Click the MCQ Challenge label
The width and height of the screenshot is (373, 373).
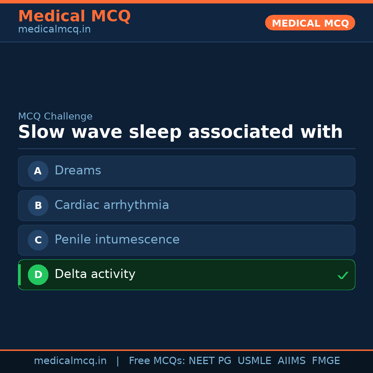55,117
